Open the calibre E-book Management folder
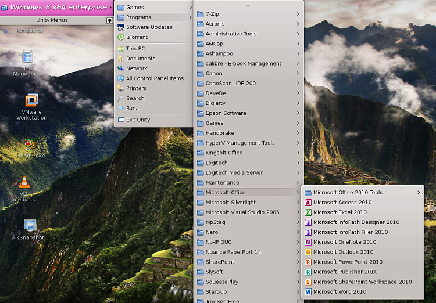 (248, 64)
